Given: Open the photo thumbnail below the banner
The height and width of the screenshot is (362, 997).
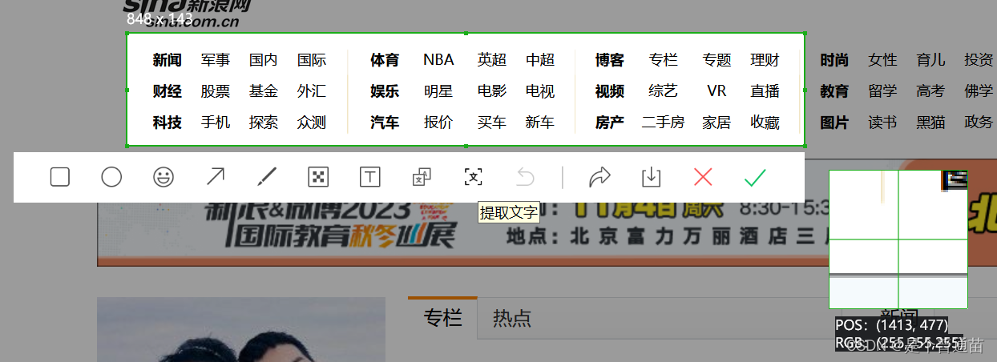Looking at the screenshot, I should (241, 330).
